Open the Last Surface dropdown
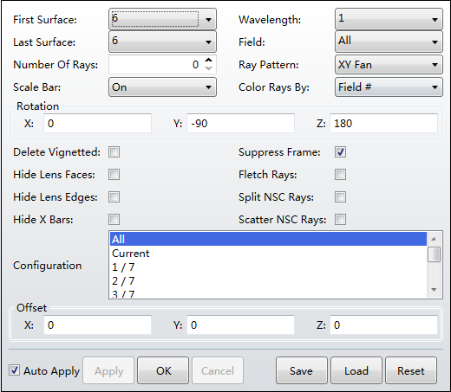The width and height of the screenshot is (451, 392). pos(162,42)
